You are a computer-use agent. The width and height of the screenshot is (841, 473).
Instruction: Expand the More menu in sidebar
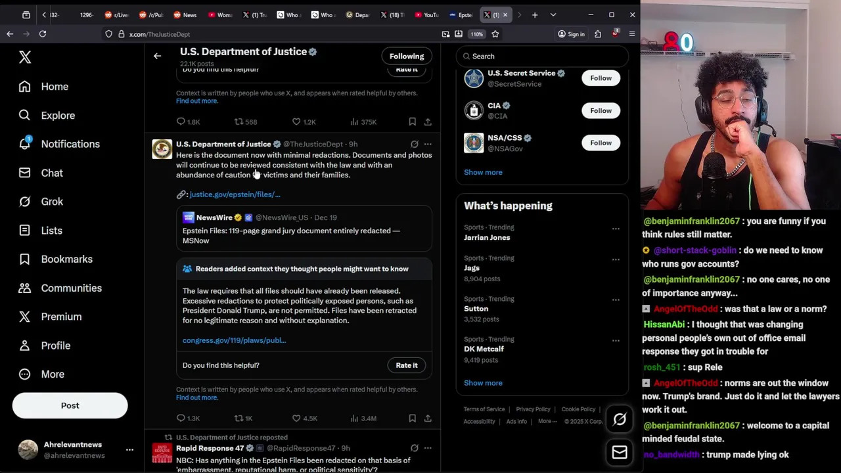tap(41, 374)
